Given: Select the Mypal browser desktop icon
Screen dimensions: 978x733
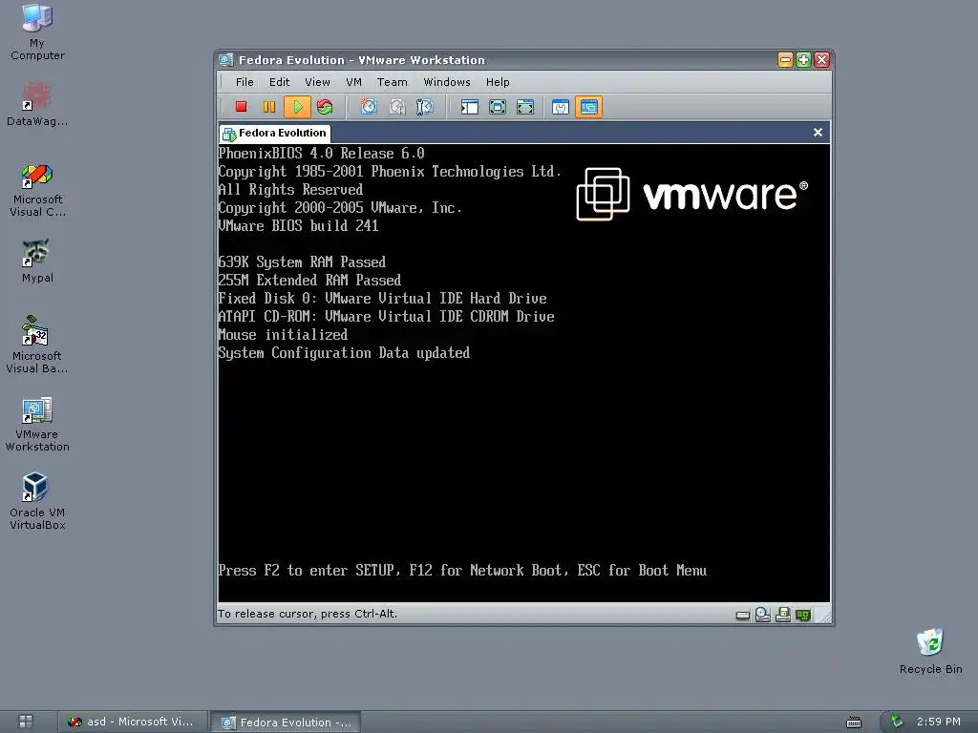Looking at the screenshot, I should pos(37,262).
